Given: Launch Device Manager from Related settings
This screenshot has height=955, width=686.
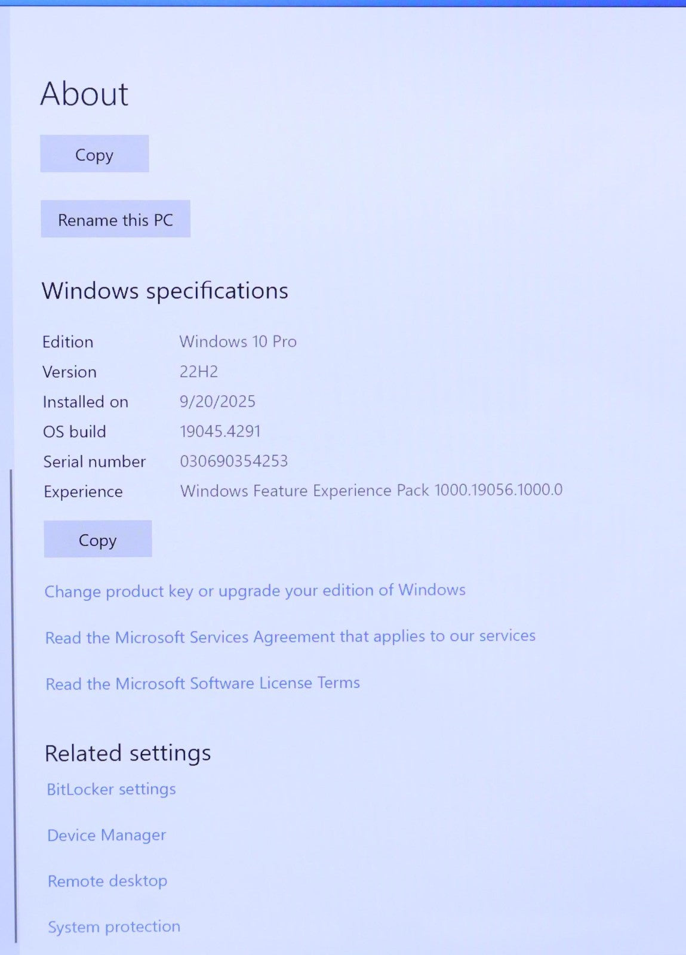Looking at the screenshot, I should coord(107,835).
